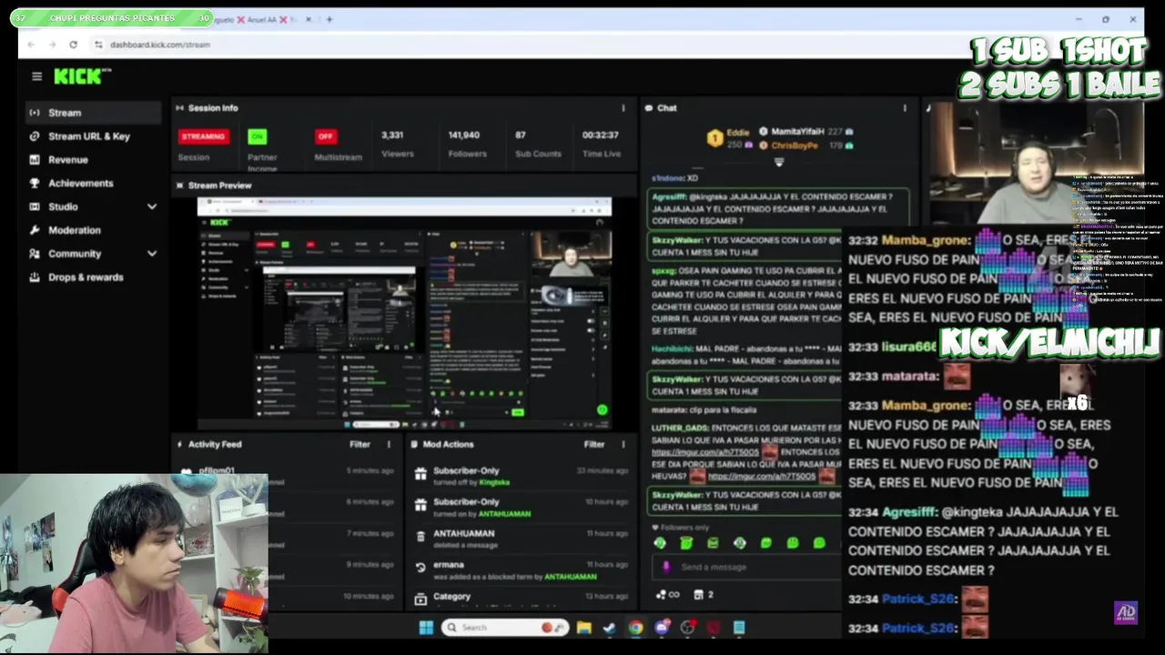Open File Explorer from the taskbar
Viewport: 1165px width, 655px height.
pyautogui.click(x=583, y=628)
